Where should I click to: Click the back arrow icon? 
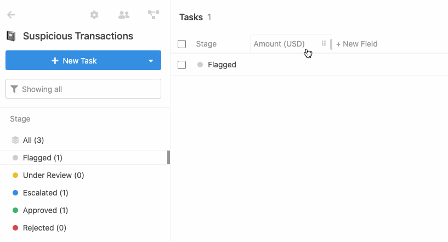(11, 15)
